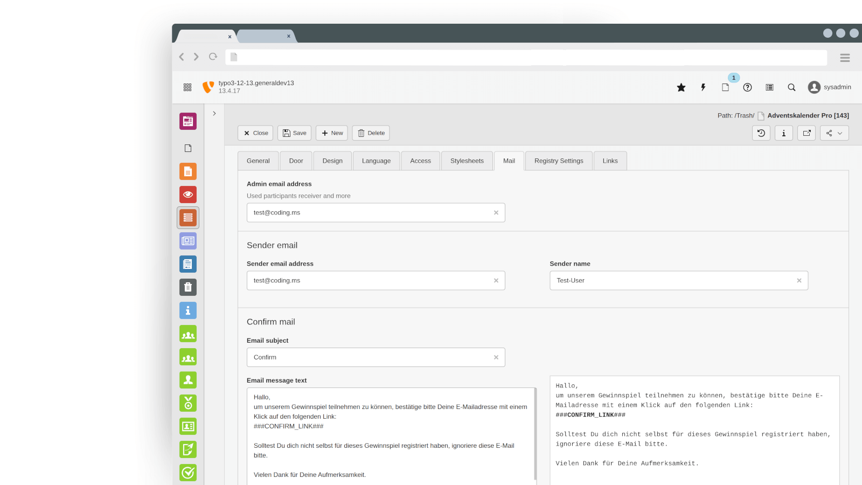Open the browser hamburger menu
This screenshot has width=862, height=485.
(x=845, y=58)
